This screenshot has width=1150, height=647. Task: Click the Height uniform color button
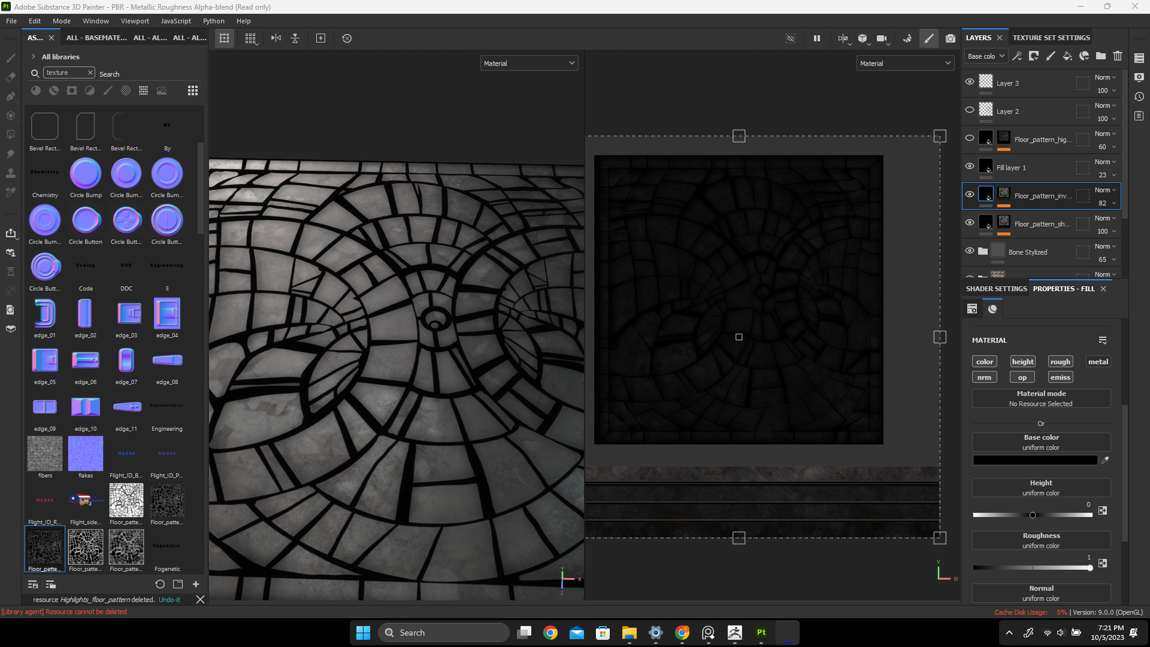click(x=1041, y=488)
